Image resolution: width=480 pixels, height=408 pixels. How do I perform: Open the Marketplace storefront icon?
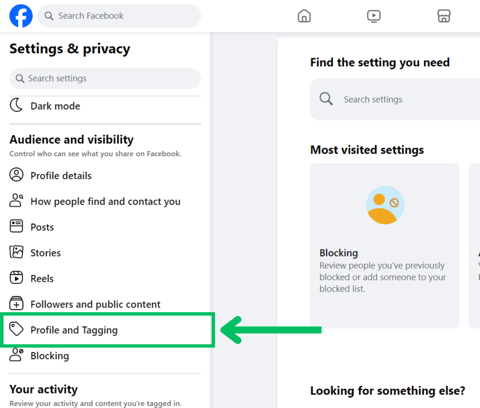pyautogui.click(x=444, y=16)
